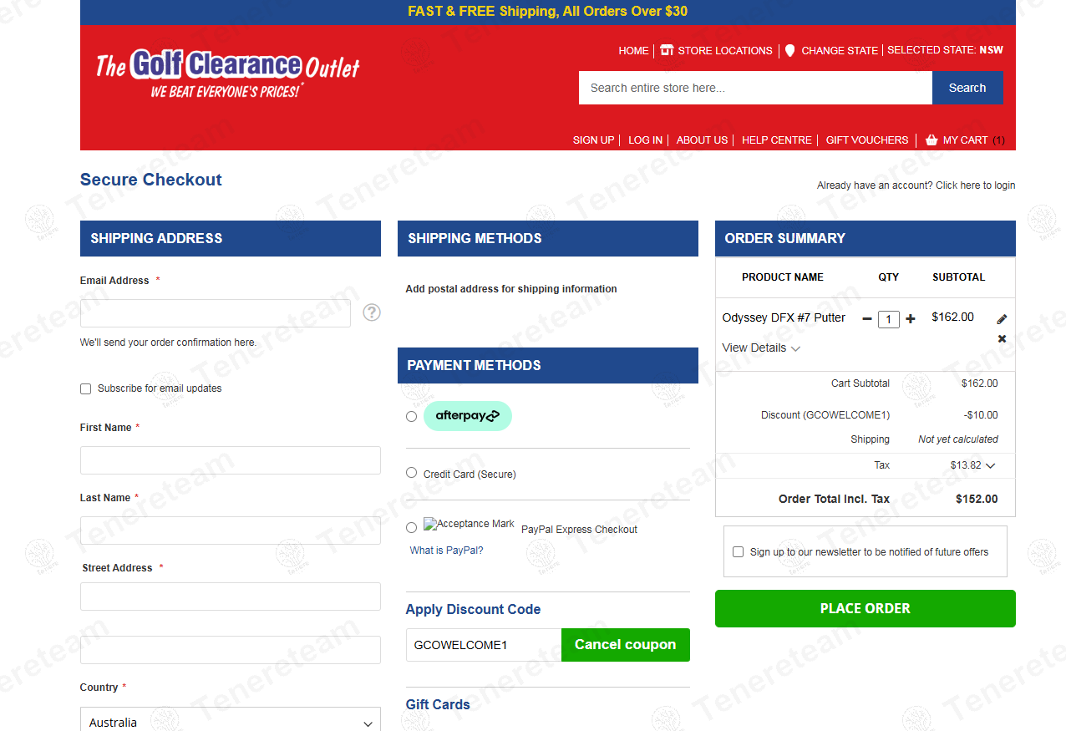
Task: Go to HOME in top navigation
Action: (633, 51)
